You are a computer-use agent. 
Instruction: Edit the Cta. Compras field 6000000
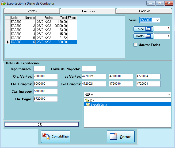coord(45,84)
